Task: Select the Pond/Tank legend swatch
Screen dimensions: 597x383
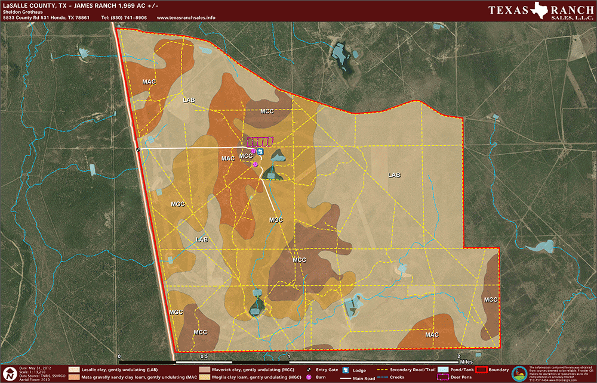Action: [442, 370]
